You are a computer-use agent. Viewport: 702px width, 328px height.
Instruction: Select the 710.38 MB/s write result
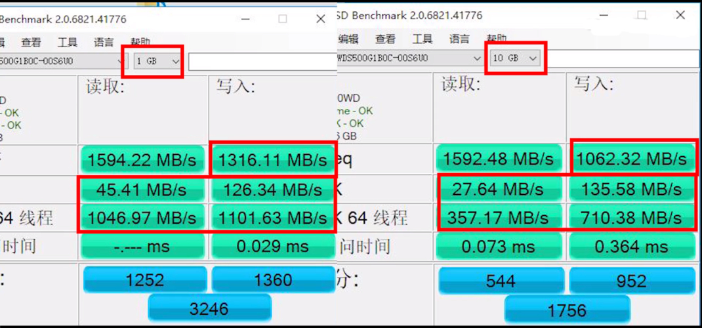click(x=631, y=218)
